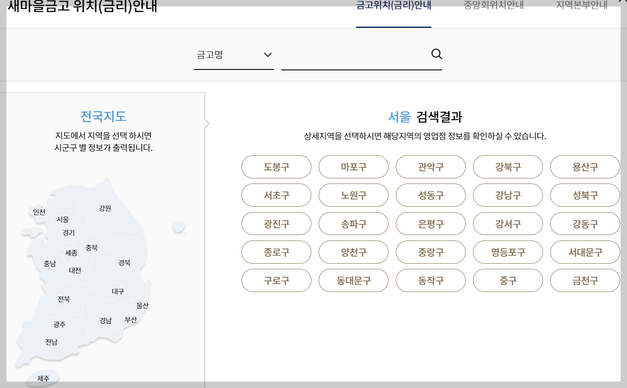Switch to the 지역본부안내 tab
The image size is (627, 388).
581,6
